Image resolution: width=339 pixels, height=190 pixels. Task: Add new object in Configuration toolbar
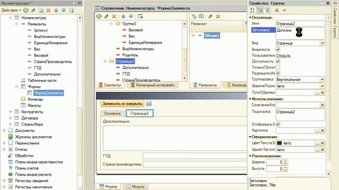[x=26, y=10]
